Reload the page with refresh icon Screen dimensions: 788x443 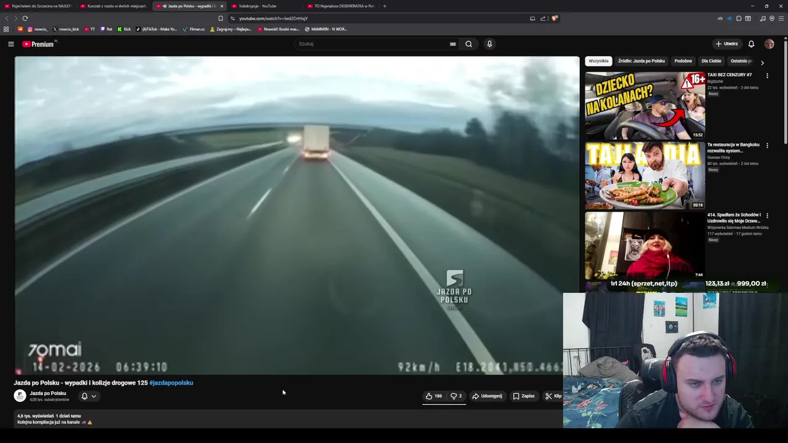click(25, 18)
